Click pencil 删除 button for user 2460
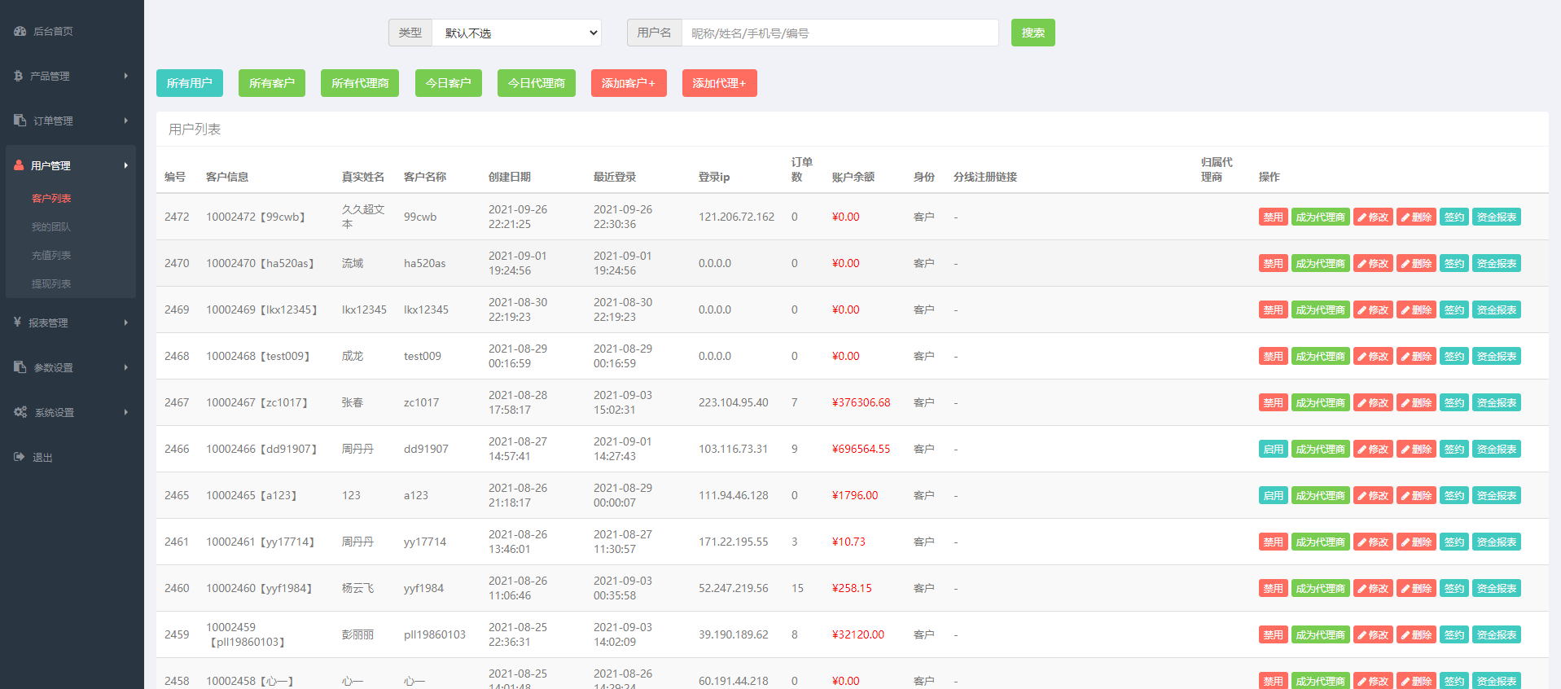 click(1417, 588)
